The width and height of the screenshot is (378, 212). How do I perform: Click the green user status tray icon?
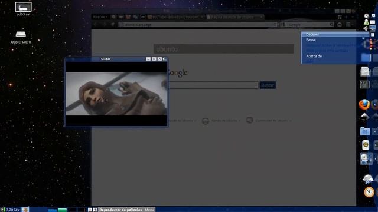(366, 22)
